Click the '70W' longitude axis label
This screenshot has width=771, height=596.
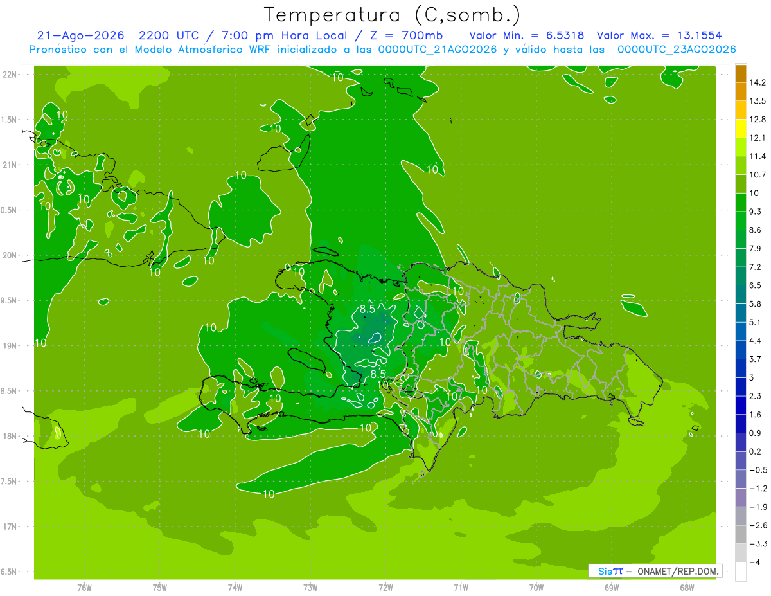(536, 588)
